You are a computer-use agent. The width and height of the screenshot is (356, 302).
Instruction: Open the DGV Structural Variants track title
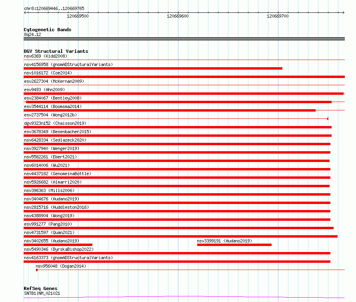[x=56, y=51]
